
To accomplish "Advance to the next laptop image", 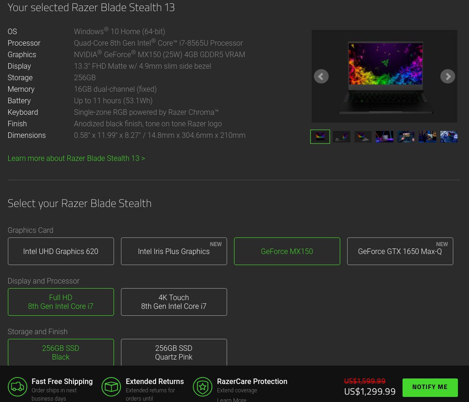I will (x=447, y=77).
